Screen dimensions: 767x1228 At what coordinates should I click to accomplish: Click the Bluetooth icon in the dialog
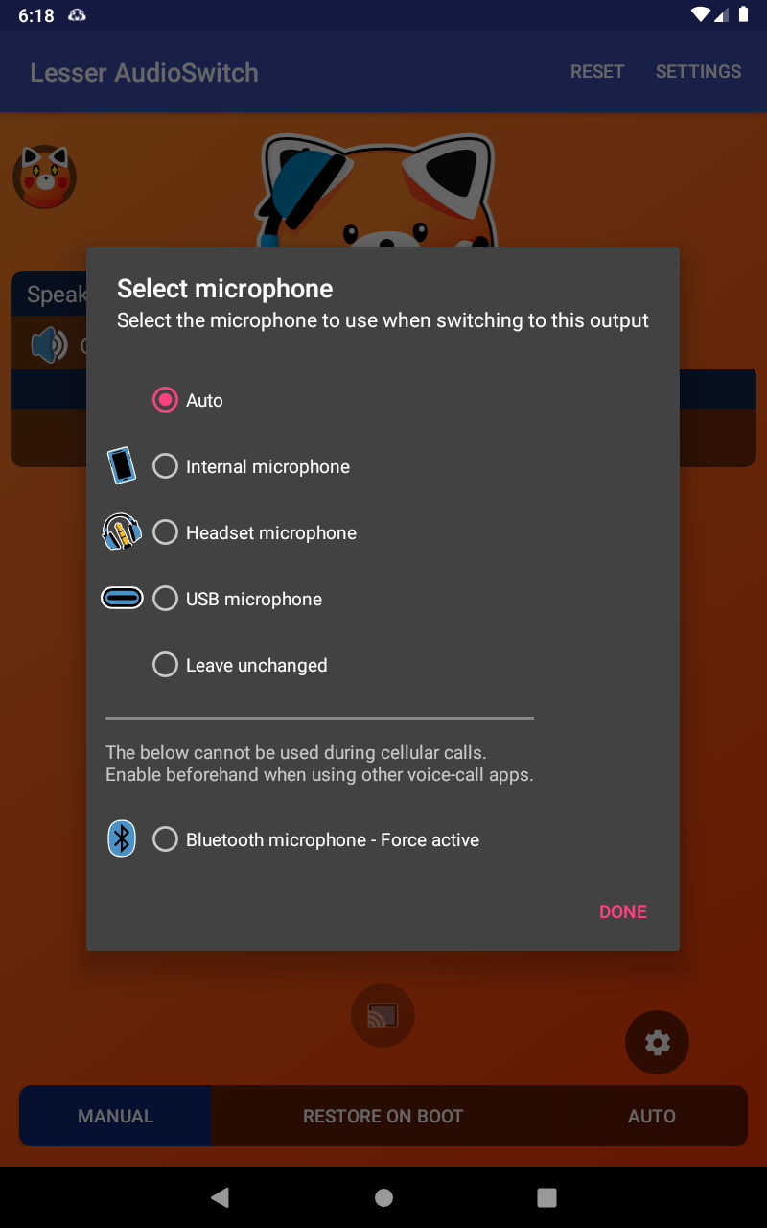pyautogui.click(x=122, y=839)
